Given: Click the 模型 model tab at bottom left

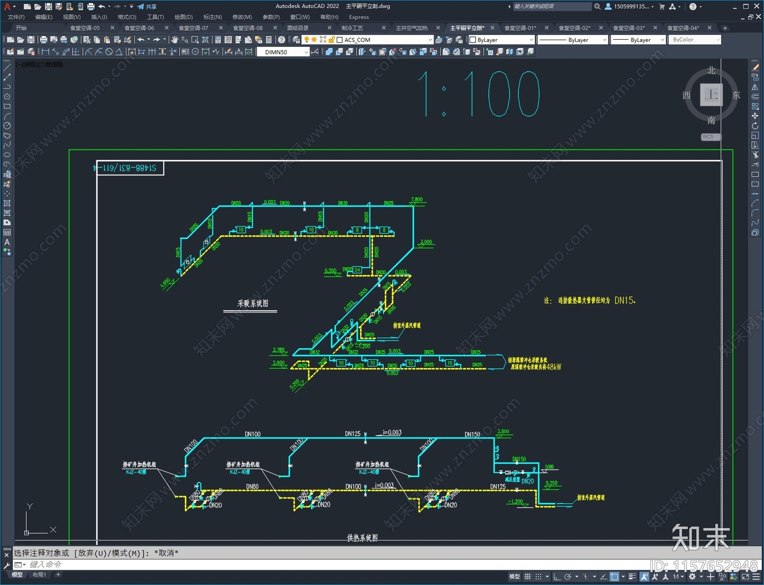Looking at the screenshot, I should [17, 575].
